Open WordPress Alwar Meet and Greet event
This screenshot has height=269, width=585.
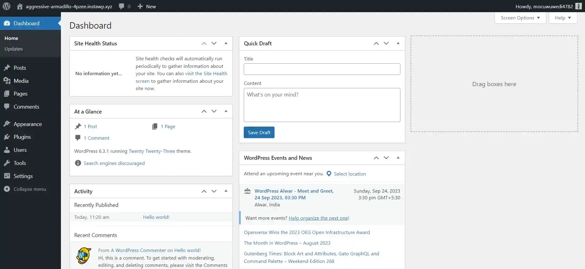coord(294,194)
